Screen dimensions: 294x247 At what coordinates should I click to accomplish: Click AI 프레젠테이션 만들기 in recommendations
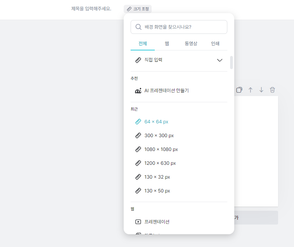pyautogui.click(x=167, y=91)
